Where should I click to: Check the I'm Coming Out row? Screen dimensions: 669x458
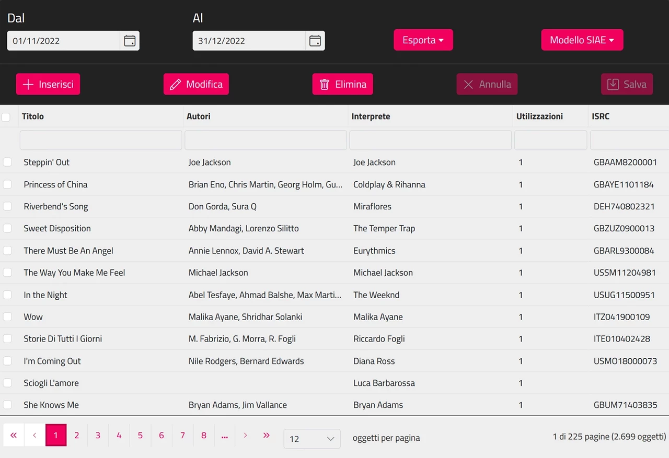(7, 361)
